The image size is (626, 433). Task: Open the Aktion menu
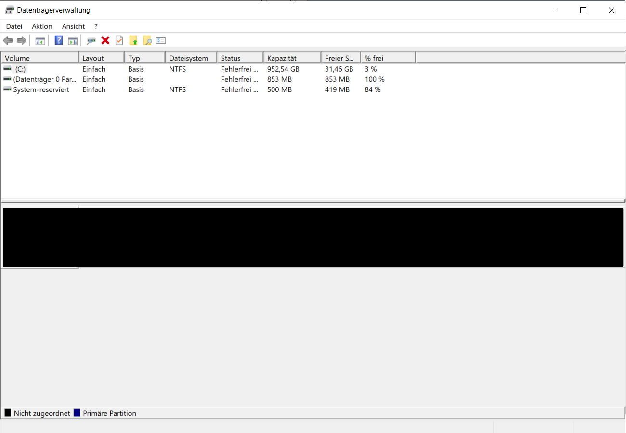click(42, 26)
